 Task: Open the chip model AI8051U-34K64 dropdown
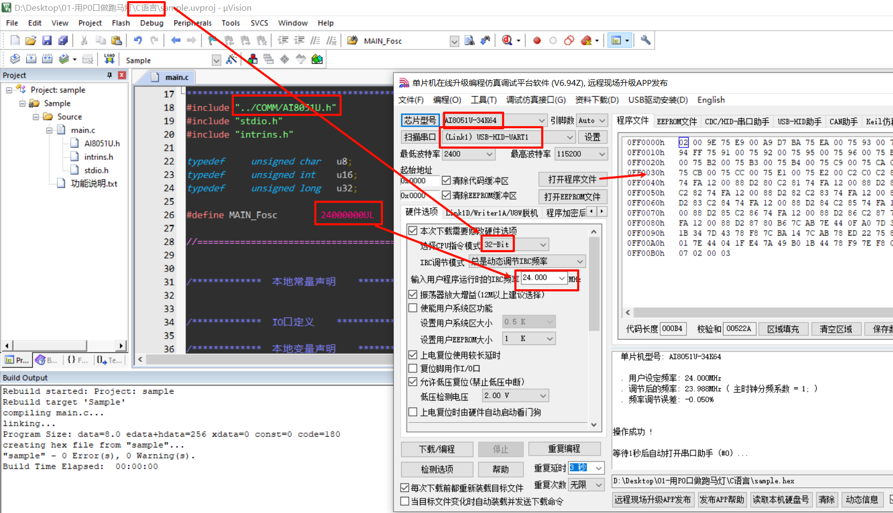click(x=541, y=120)
